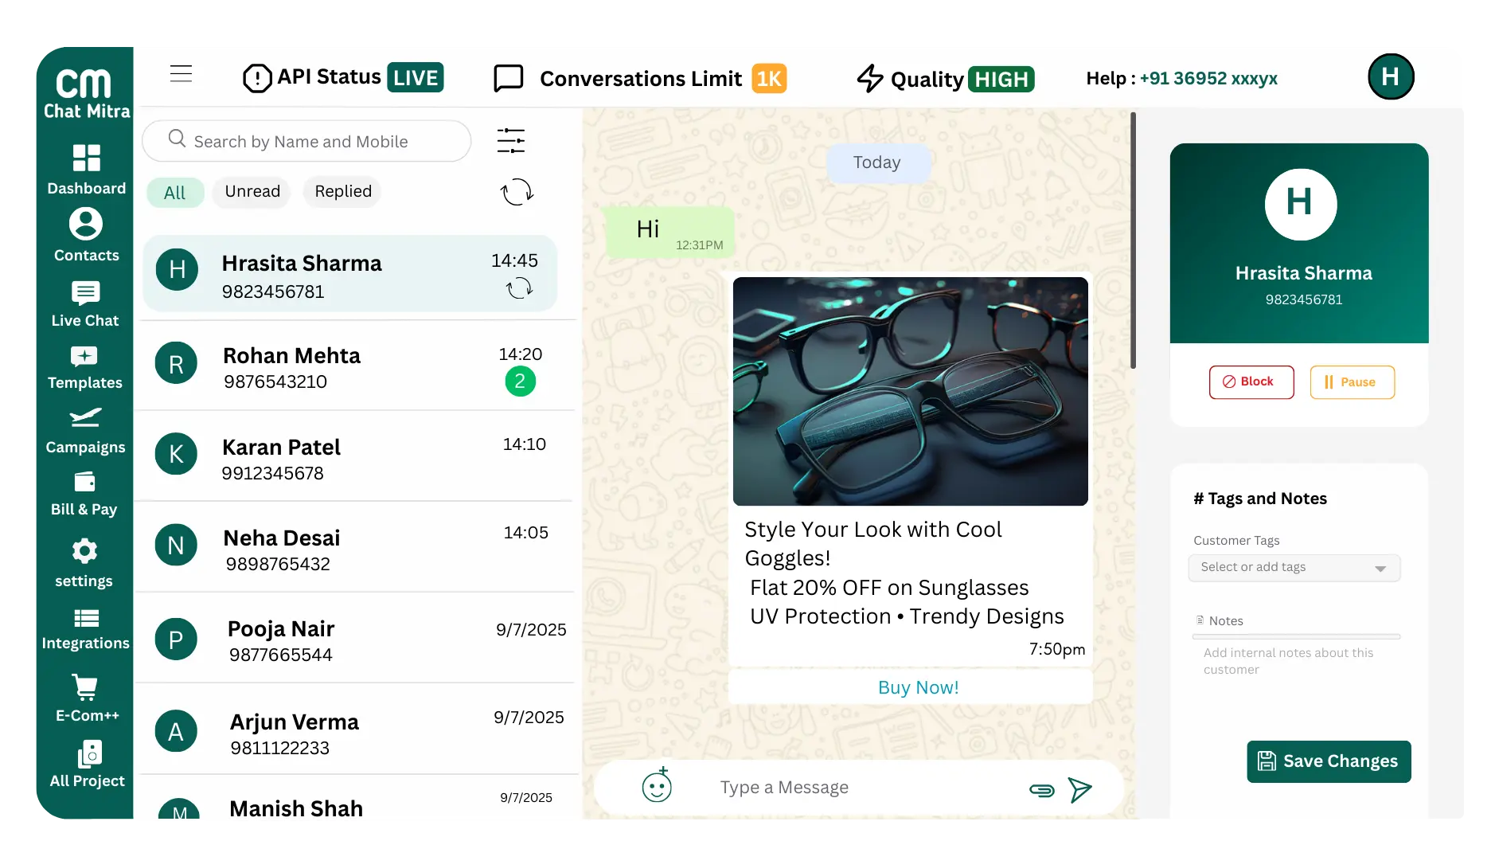Open the conversation filter options
The image size is (1495, 841).
pyautogui.click(x=510, y=140)
